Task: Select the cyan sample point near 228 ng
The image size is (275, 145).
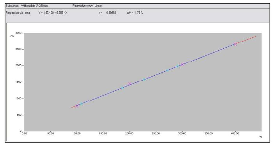Action: pyautogui.click(x=144, y=80)
